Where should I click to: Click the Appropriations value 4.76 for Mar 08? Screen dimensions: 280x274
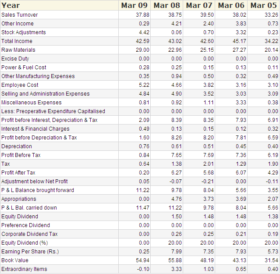point(174,199)
